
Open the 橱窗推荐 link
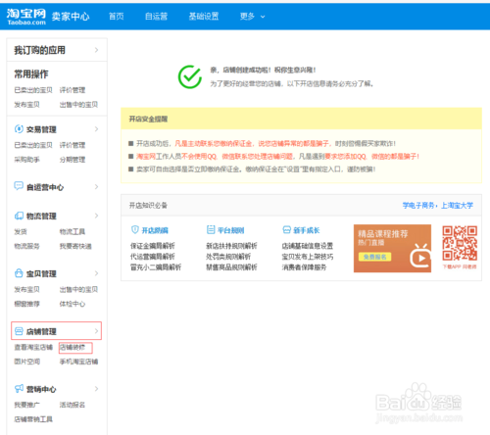click(26, 304)
